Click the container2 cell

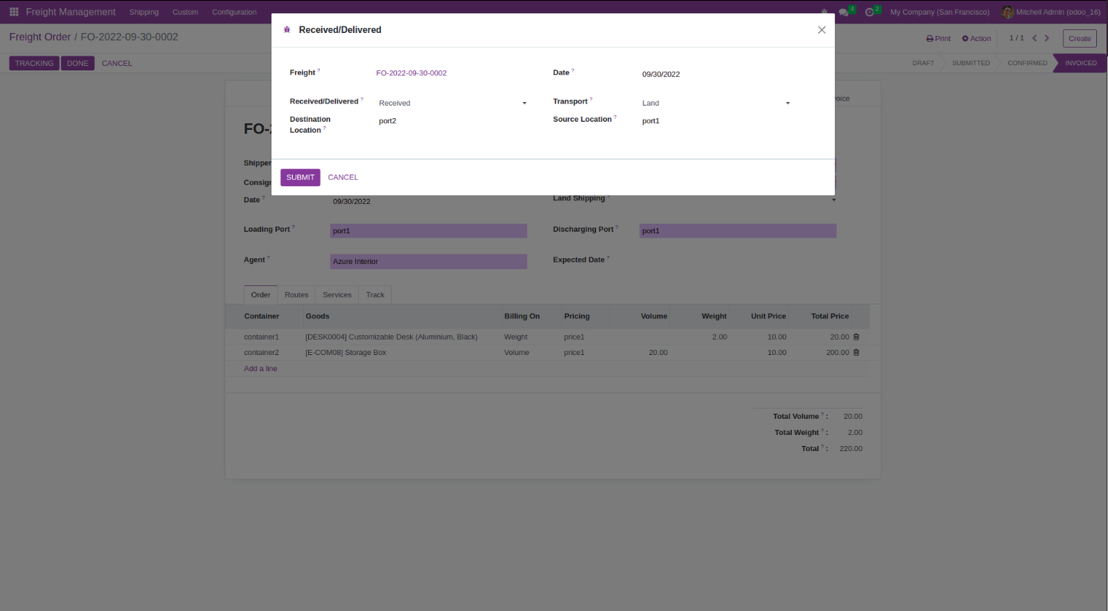[x=262, y=353]
